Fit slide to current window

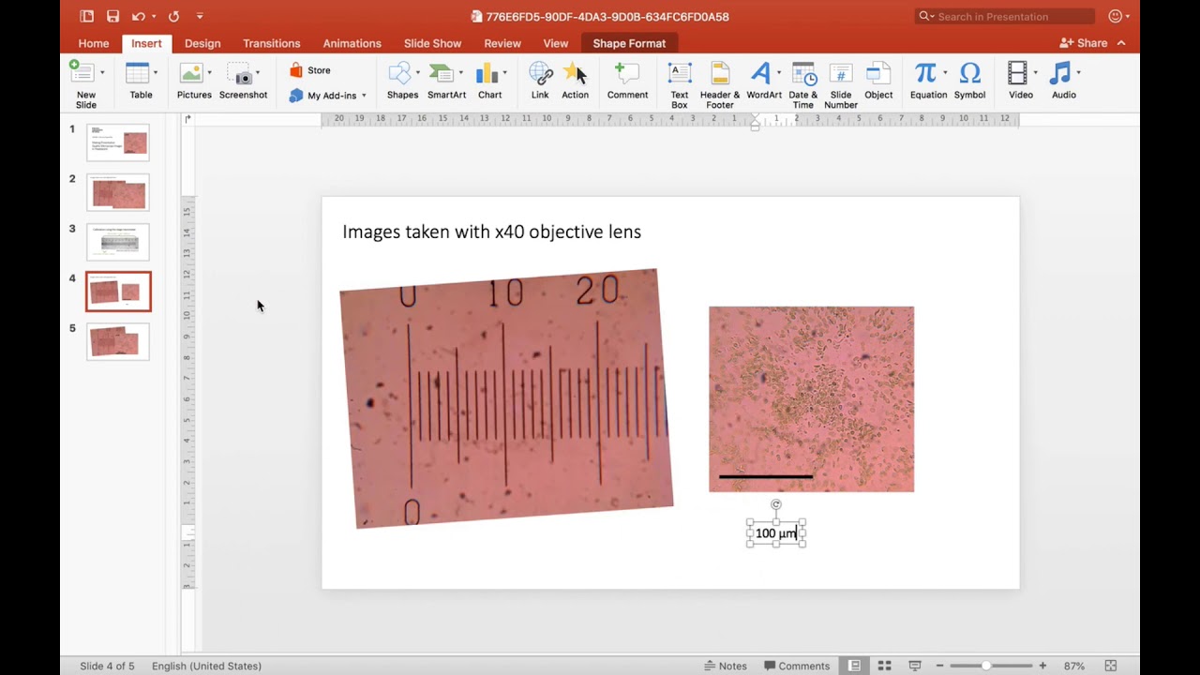click(x=1111, y=666)
